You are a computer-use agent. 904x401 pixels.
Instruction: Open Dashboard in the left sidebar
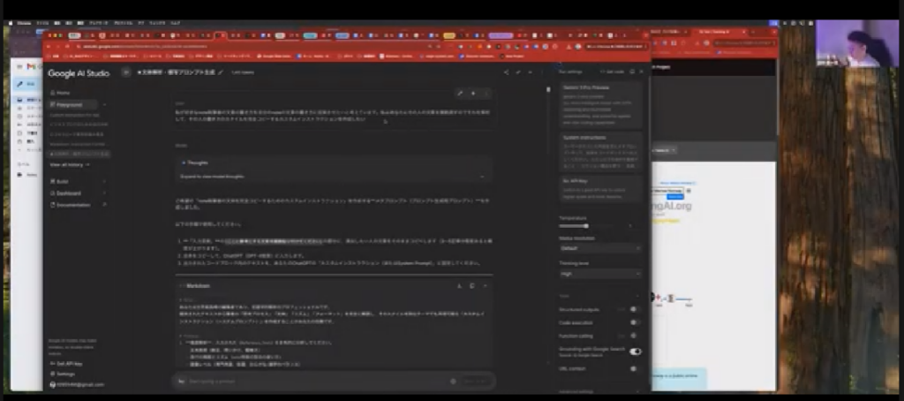click(69, 193)
